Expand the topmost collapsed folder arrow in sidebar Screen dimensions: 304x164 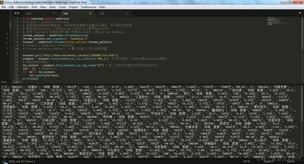[x=7, y=33]
